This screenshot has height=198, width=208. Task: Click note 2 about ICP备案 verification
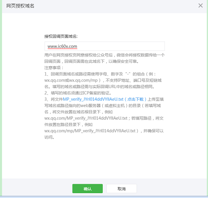[x=78, y=93]
